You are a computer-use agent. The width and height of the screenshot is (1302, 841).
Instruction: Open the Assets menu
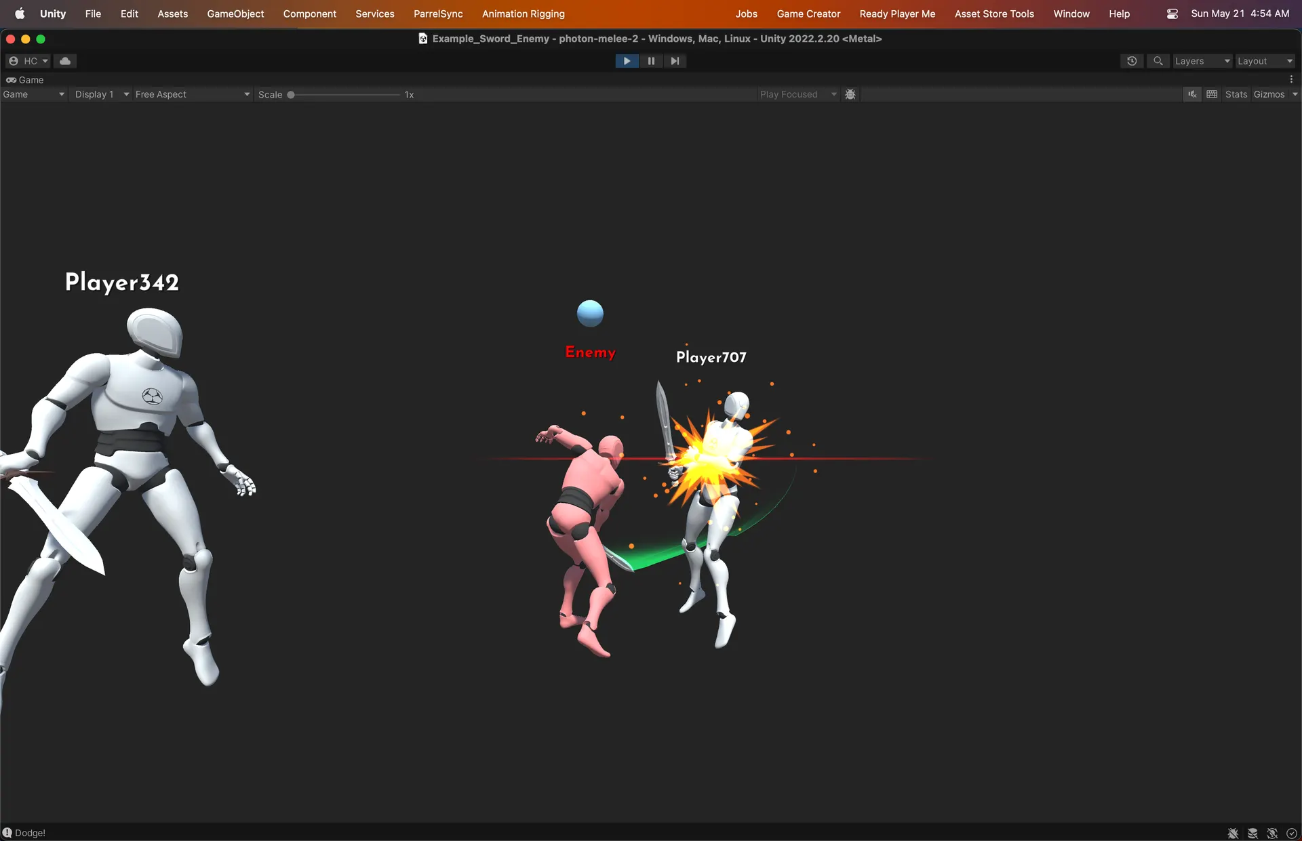pos(173,14)
